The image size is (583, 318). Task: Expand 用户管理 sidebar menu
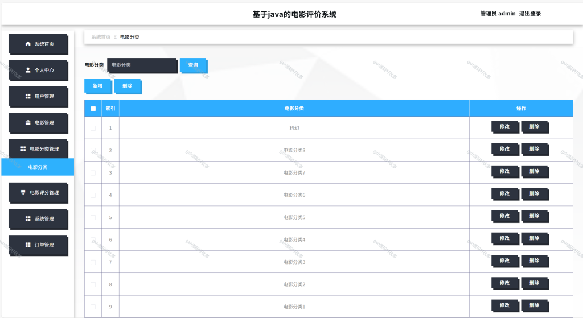tap(38, 97)
